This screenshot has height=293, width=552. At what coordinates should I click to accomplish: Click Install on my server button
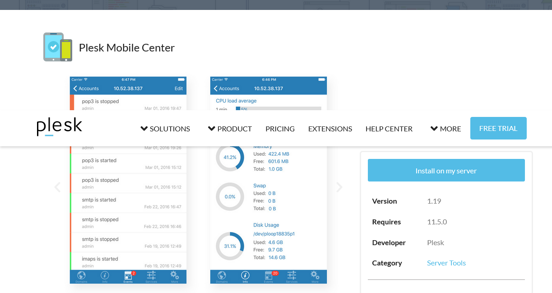(446, 170)
